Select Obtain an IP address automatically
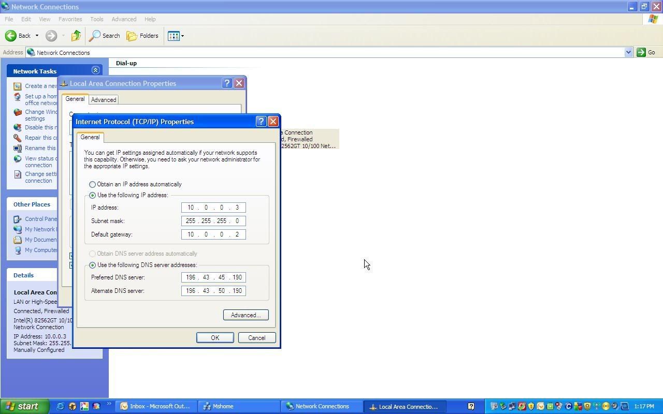The image size is (663, 414). point(92,184)
